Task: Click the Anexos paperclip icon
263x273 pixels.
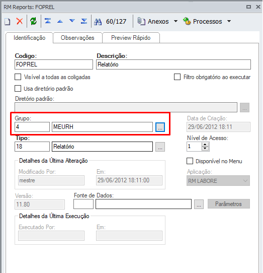Action: click(141, 21)
